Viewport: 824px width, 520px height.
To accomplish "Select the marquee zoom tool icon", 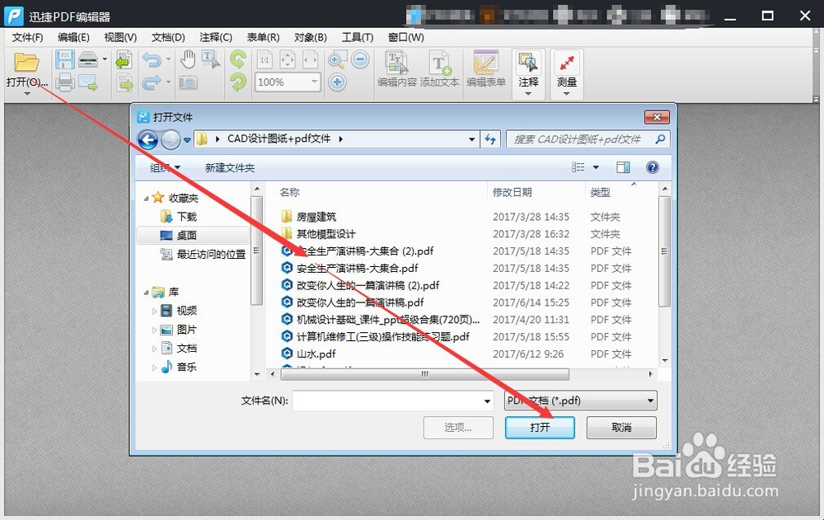I will coord(337,59).
